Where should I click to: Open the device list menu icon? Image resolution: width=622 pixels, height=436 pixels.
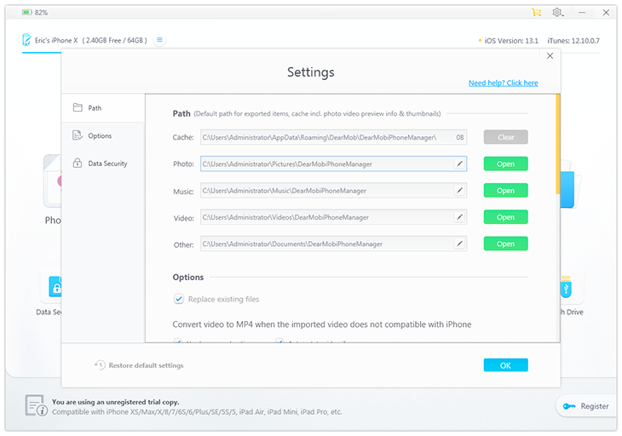pyautogui.click(x=159, y=40)
